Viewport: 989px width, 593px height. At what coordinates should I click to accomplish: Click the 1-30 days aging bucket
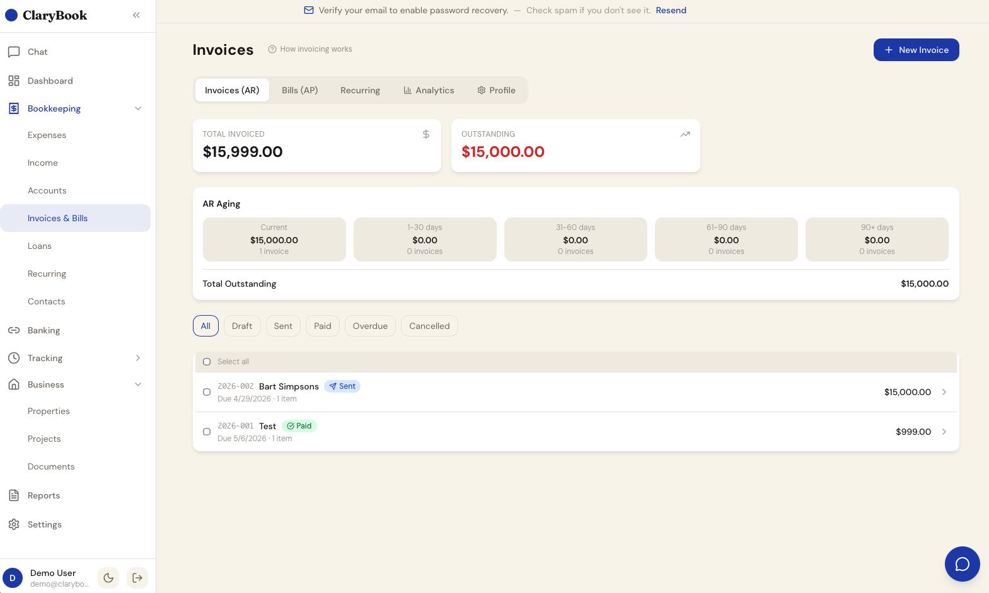pos(425,239)
